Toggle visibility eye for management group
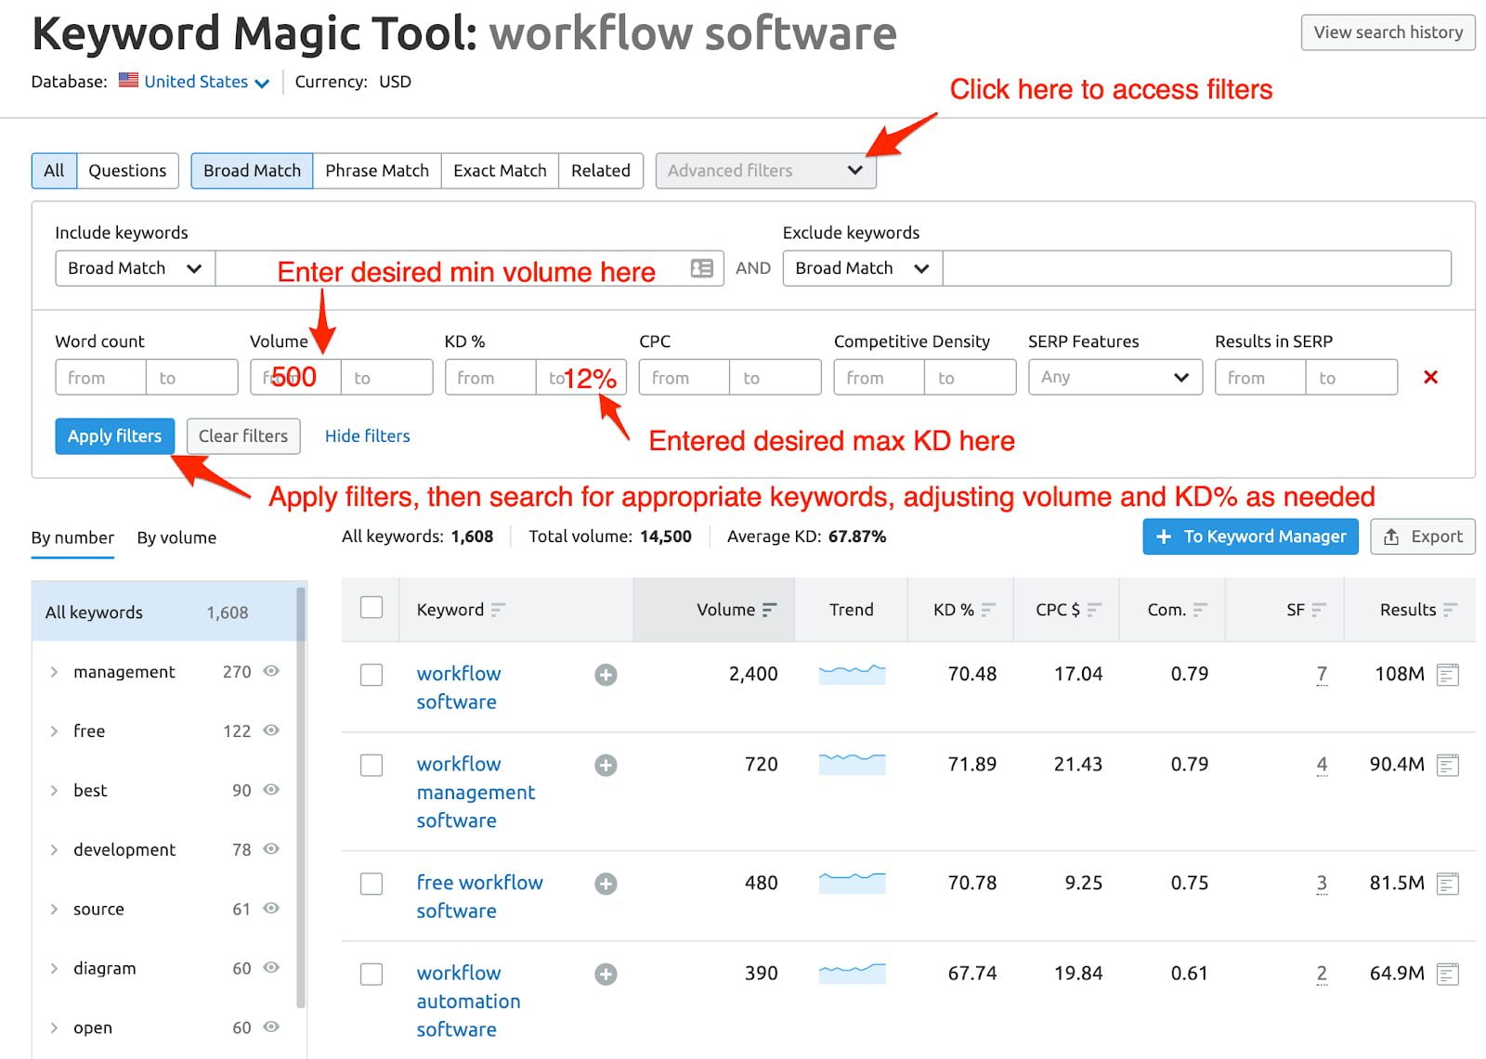Viewport: 1486px width, 1059px height. pos(271,671)
